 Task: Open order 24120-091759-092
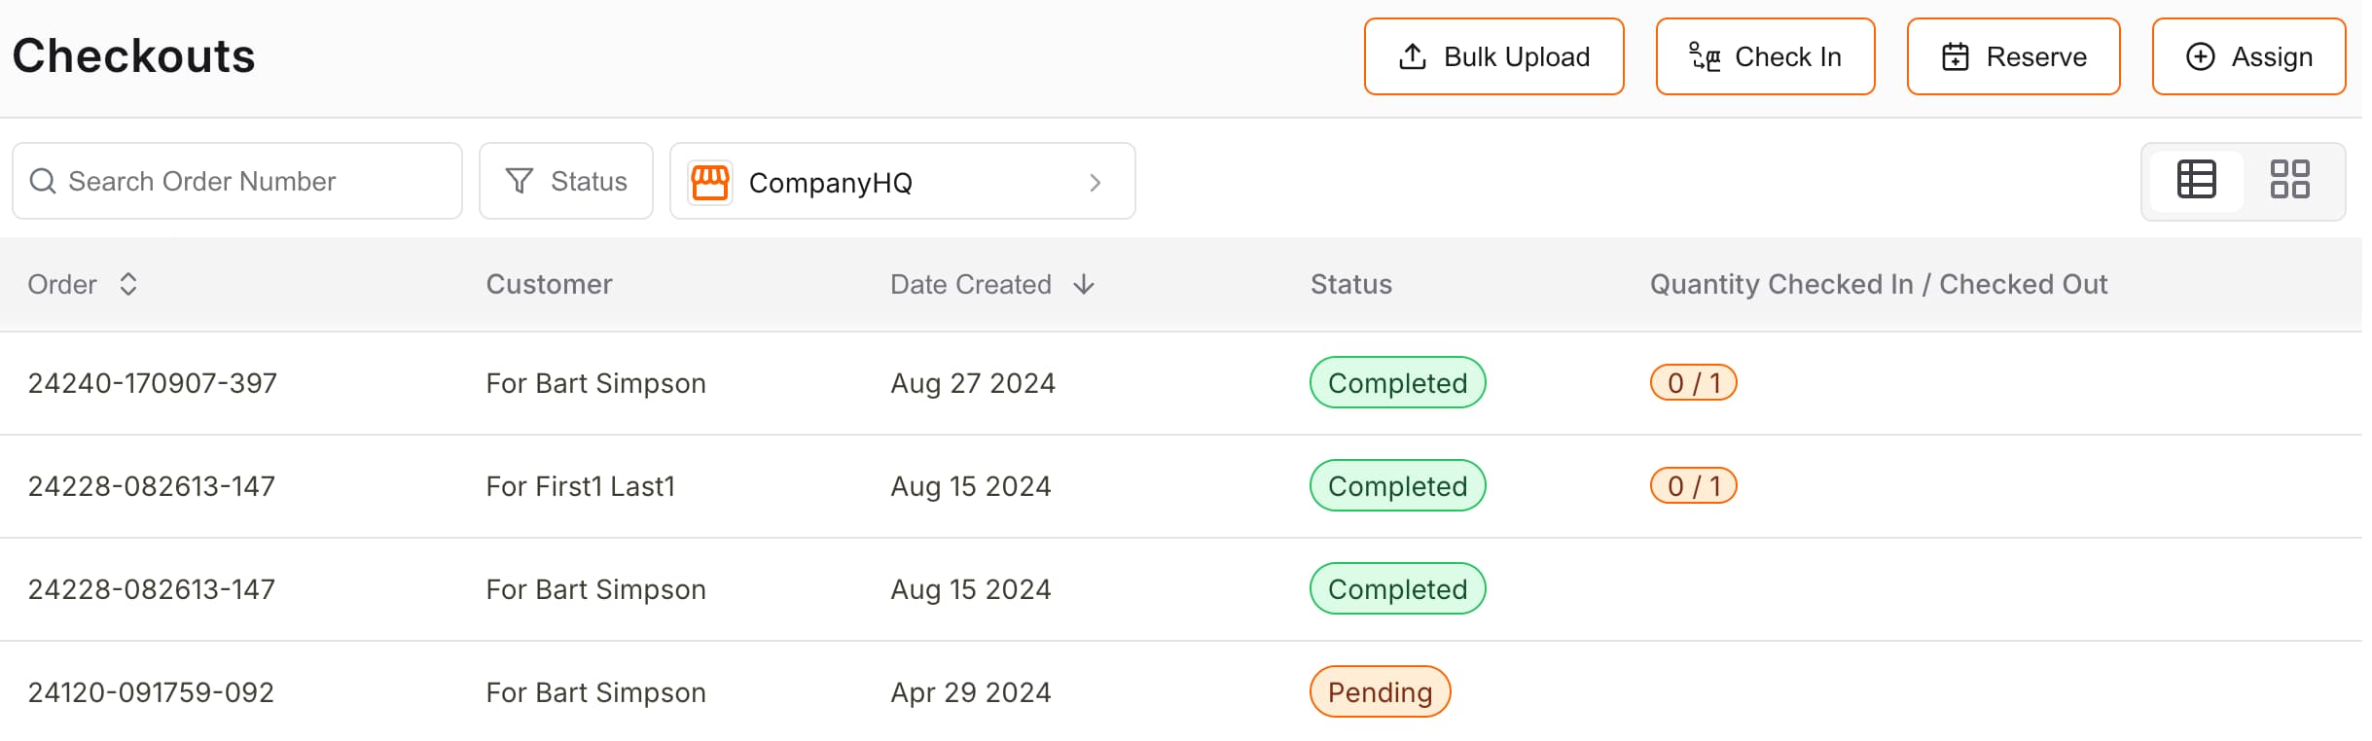pos(151,692)
